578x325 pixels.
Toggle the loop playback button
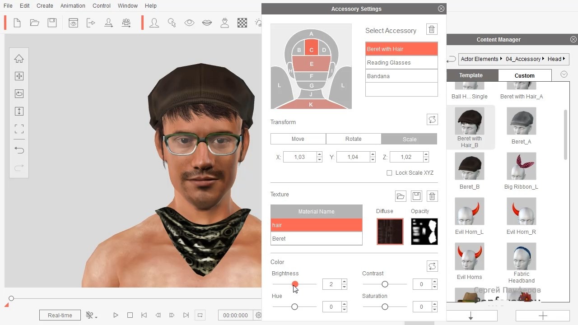tap(200, 315)
